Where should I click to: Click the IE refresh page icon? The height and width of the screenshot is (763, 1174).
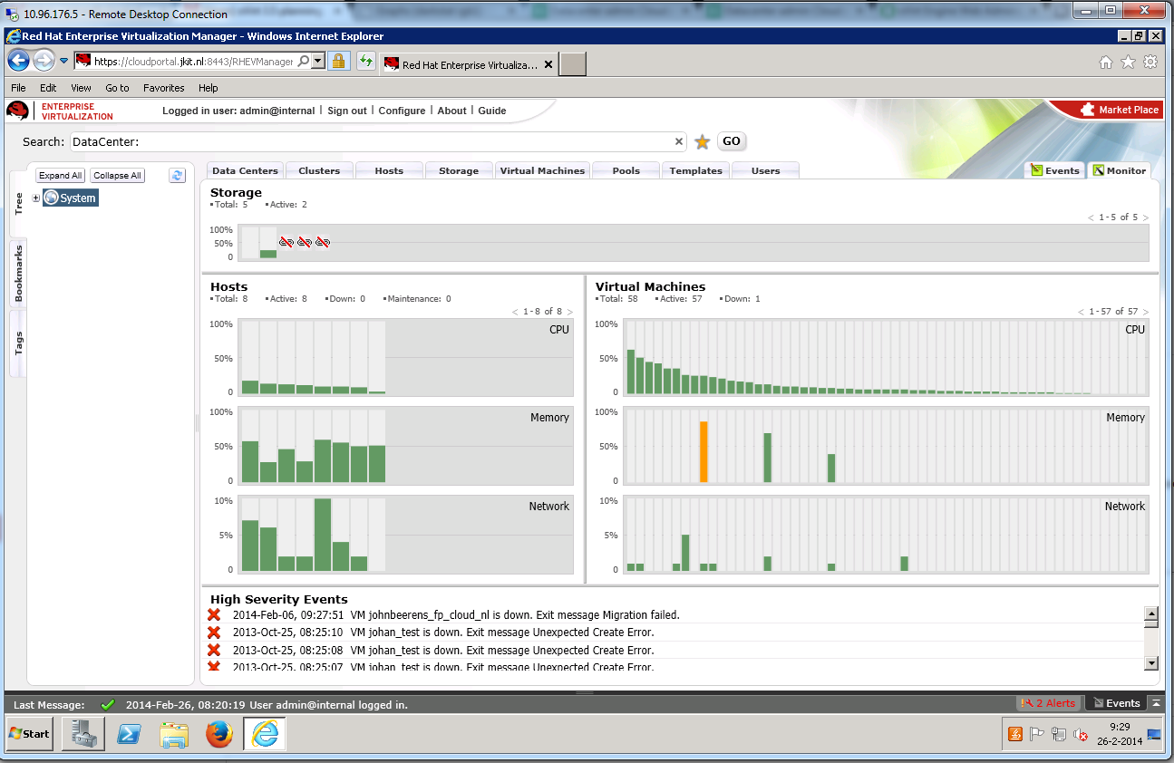tap(365, 62)
